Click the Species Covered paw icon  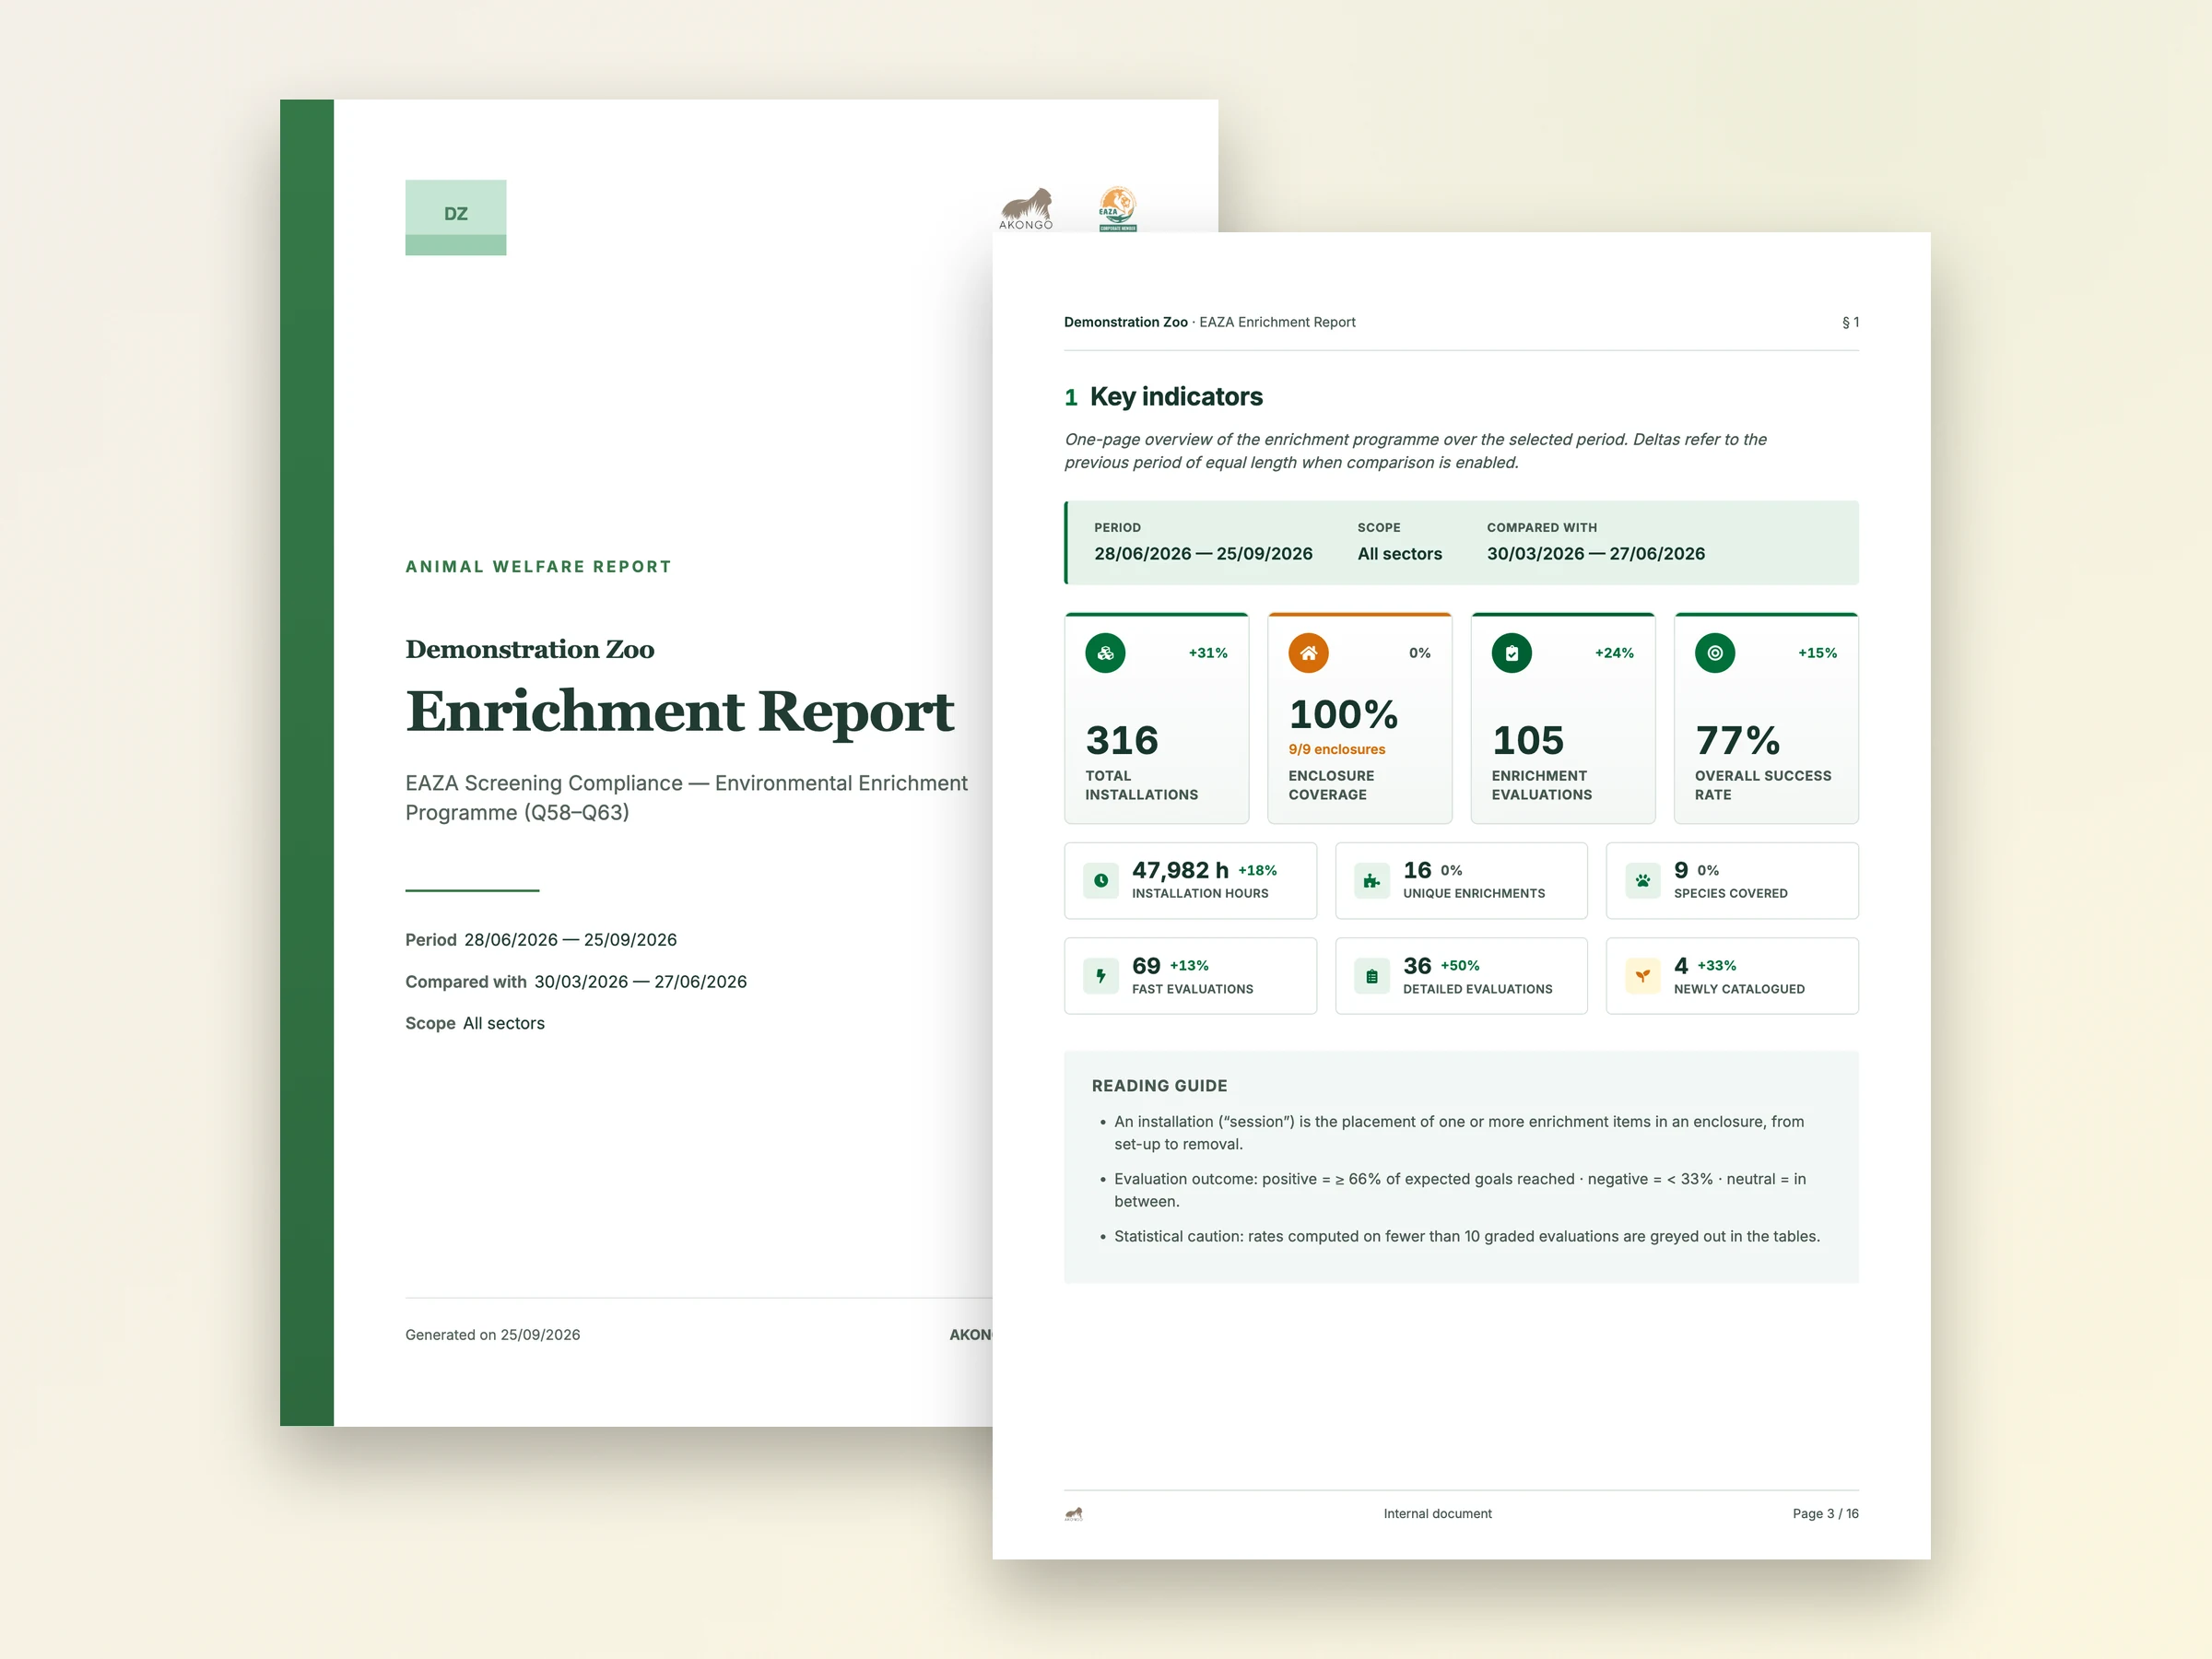click(x=1643, y=881)
